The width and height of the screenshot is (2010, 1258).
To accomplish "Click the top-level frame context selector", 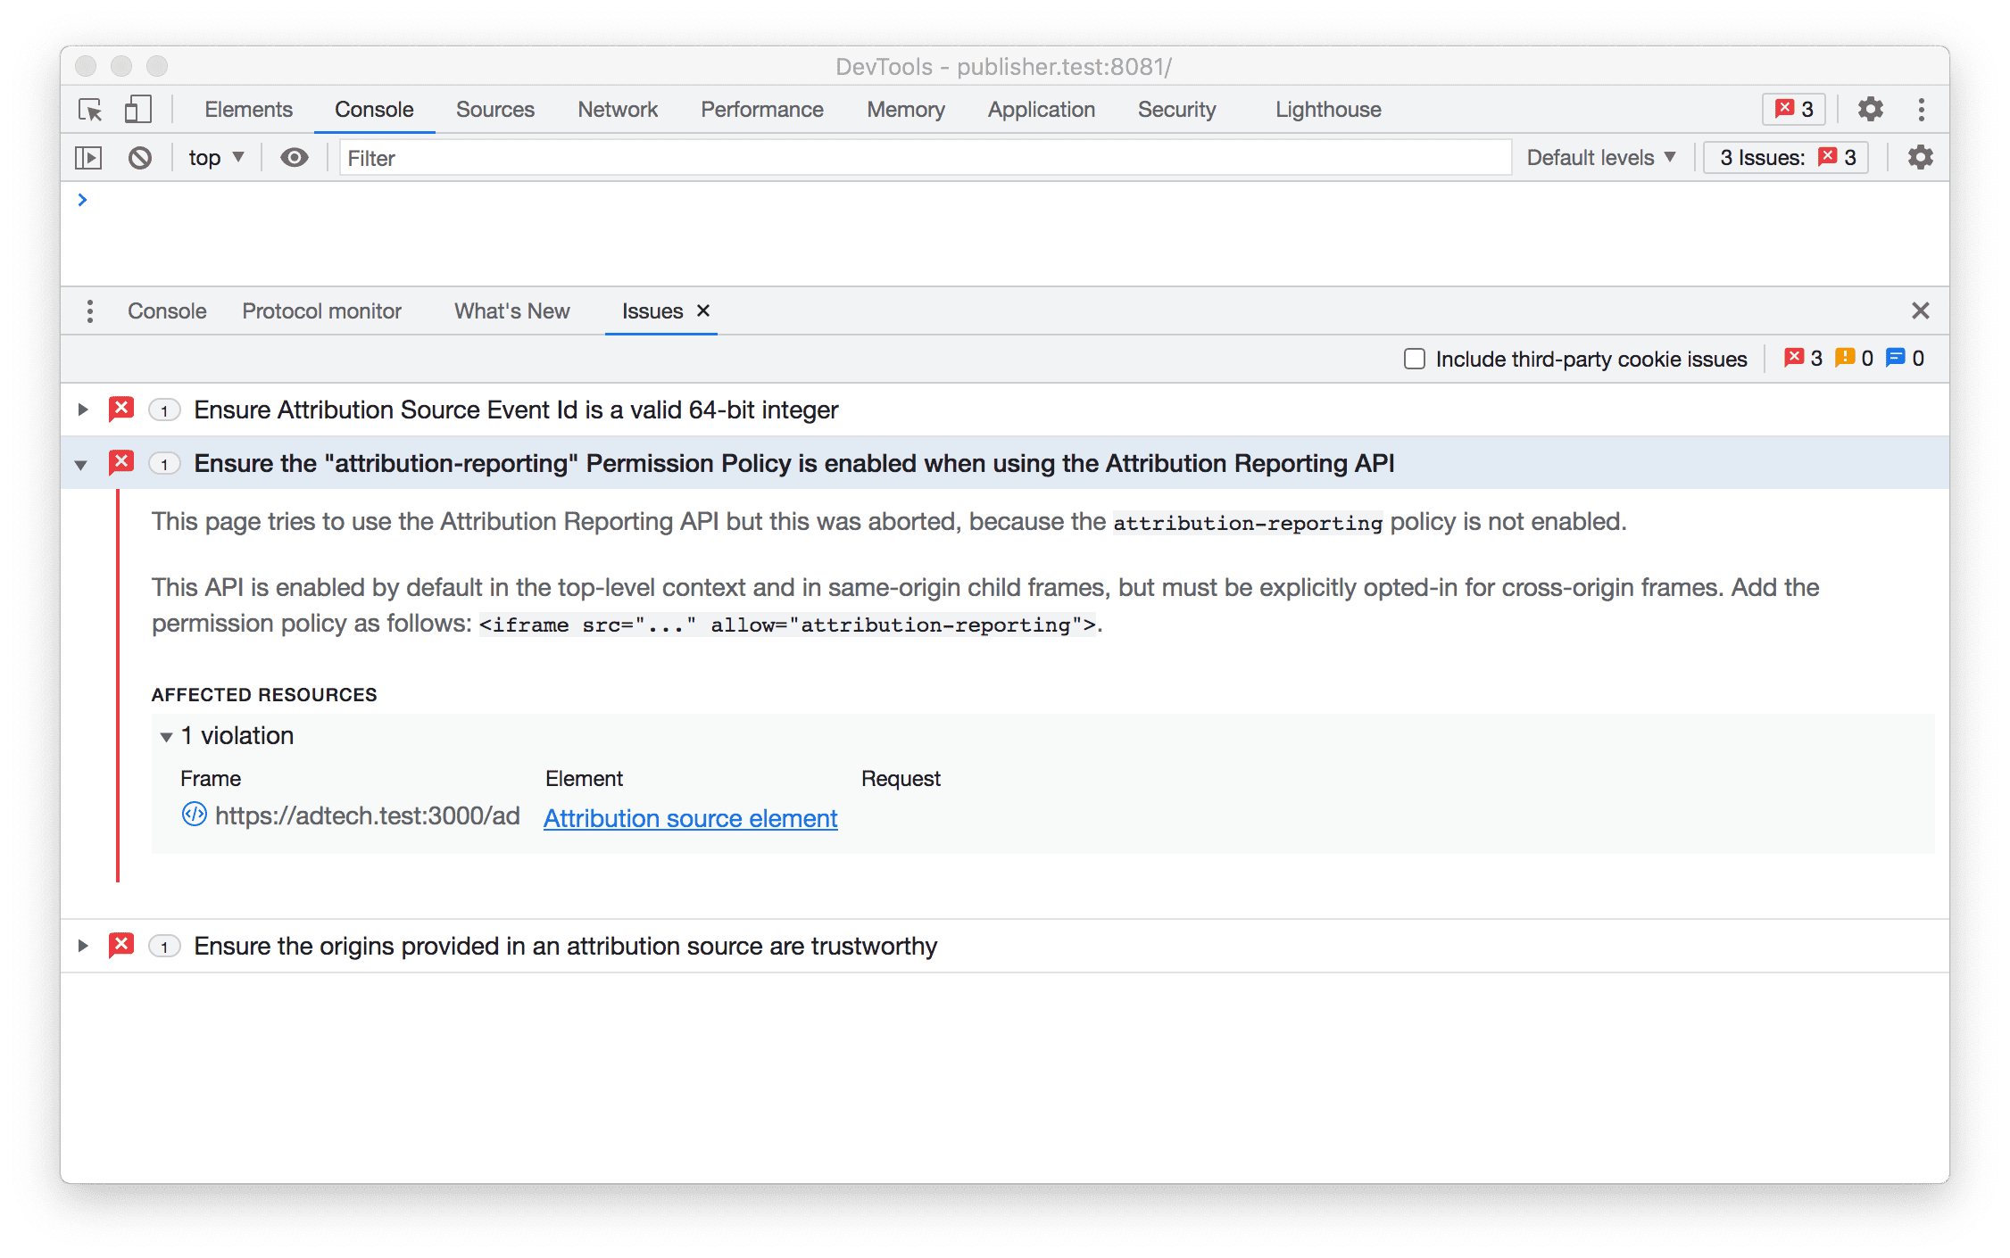I will [x=218, y=158].
